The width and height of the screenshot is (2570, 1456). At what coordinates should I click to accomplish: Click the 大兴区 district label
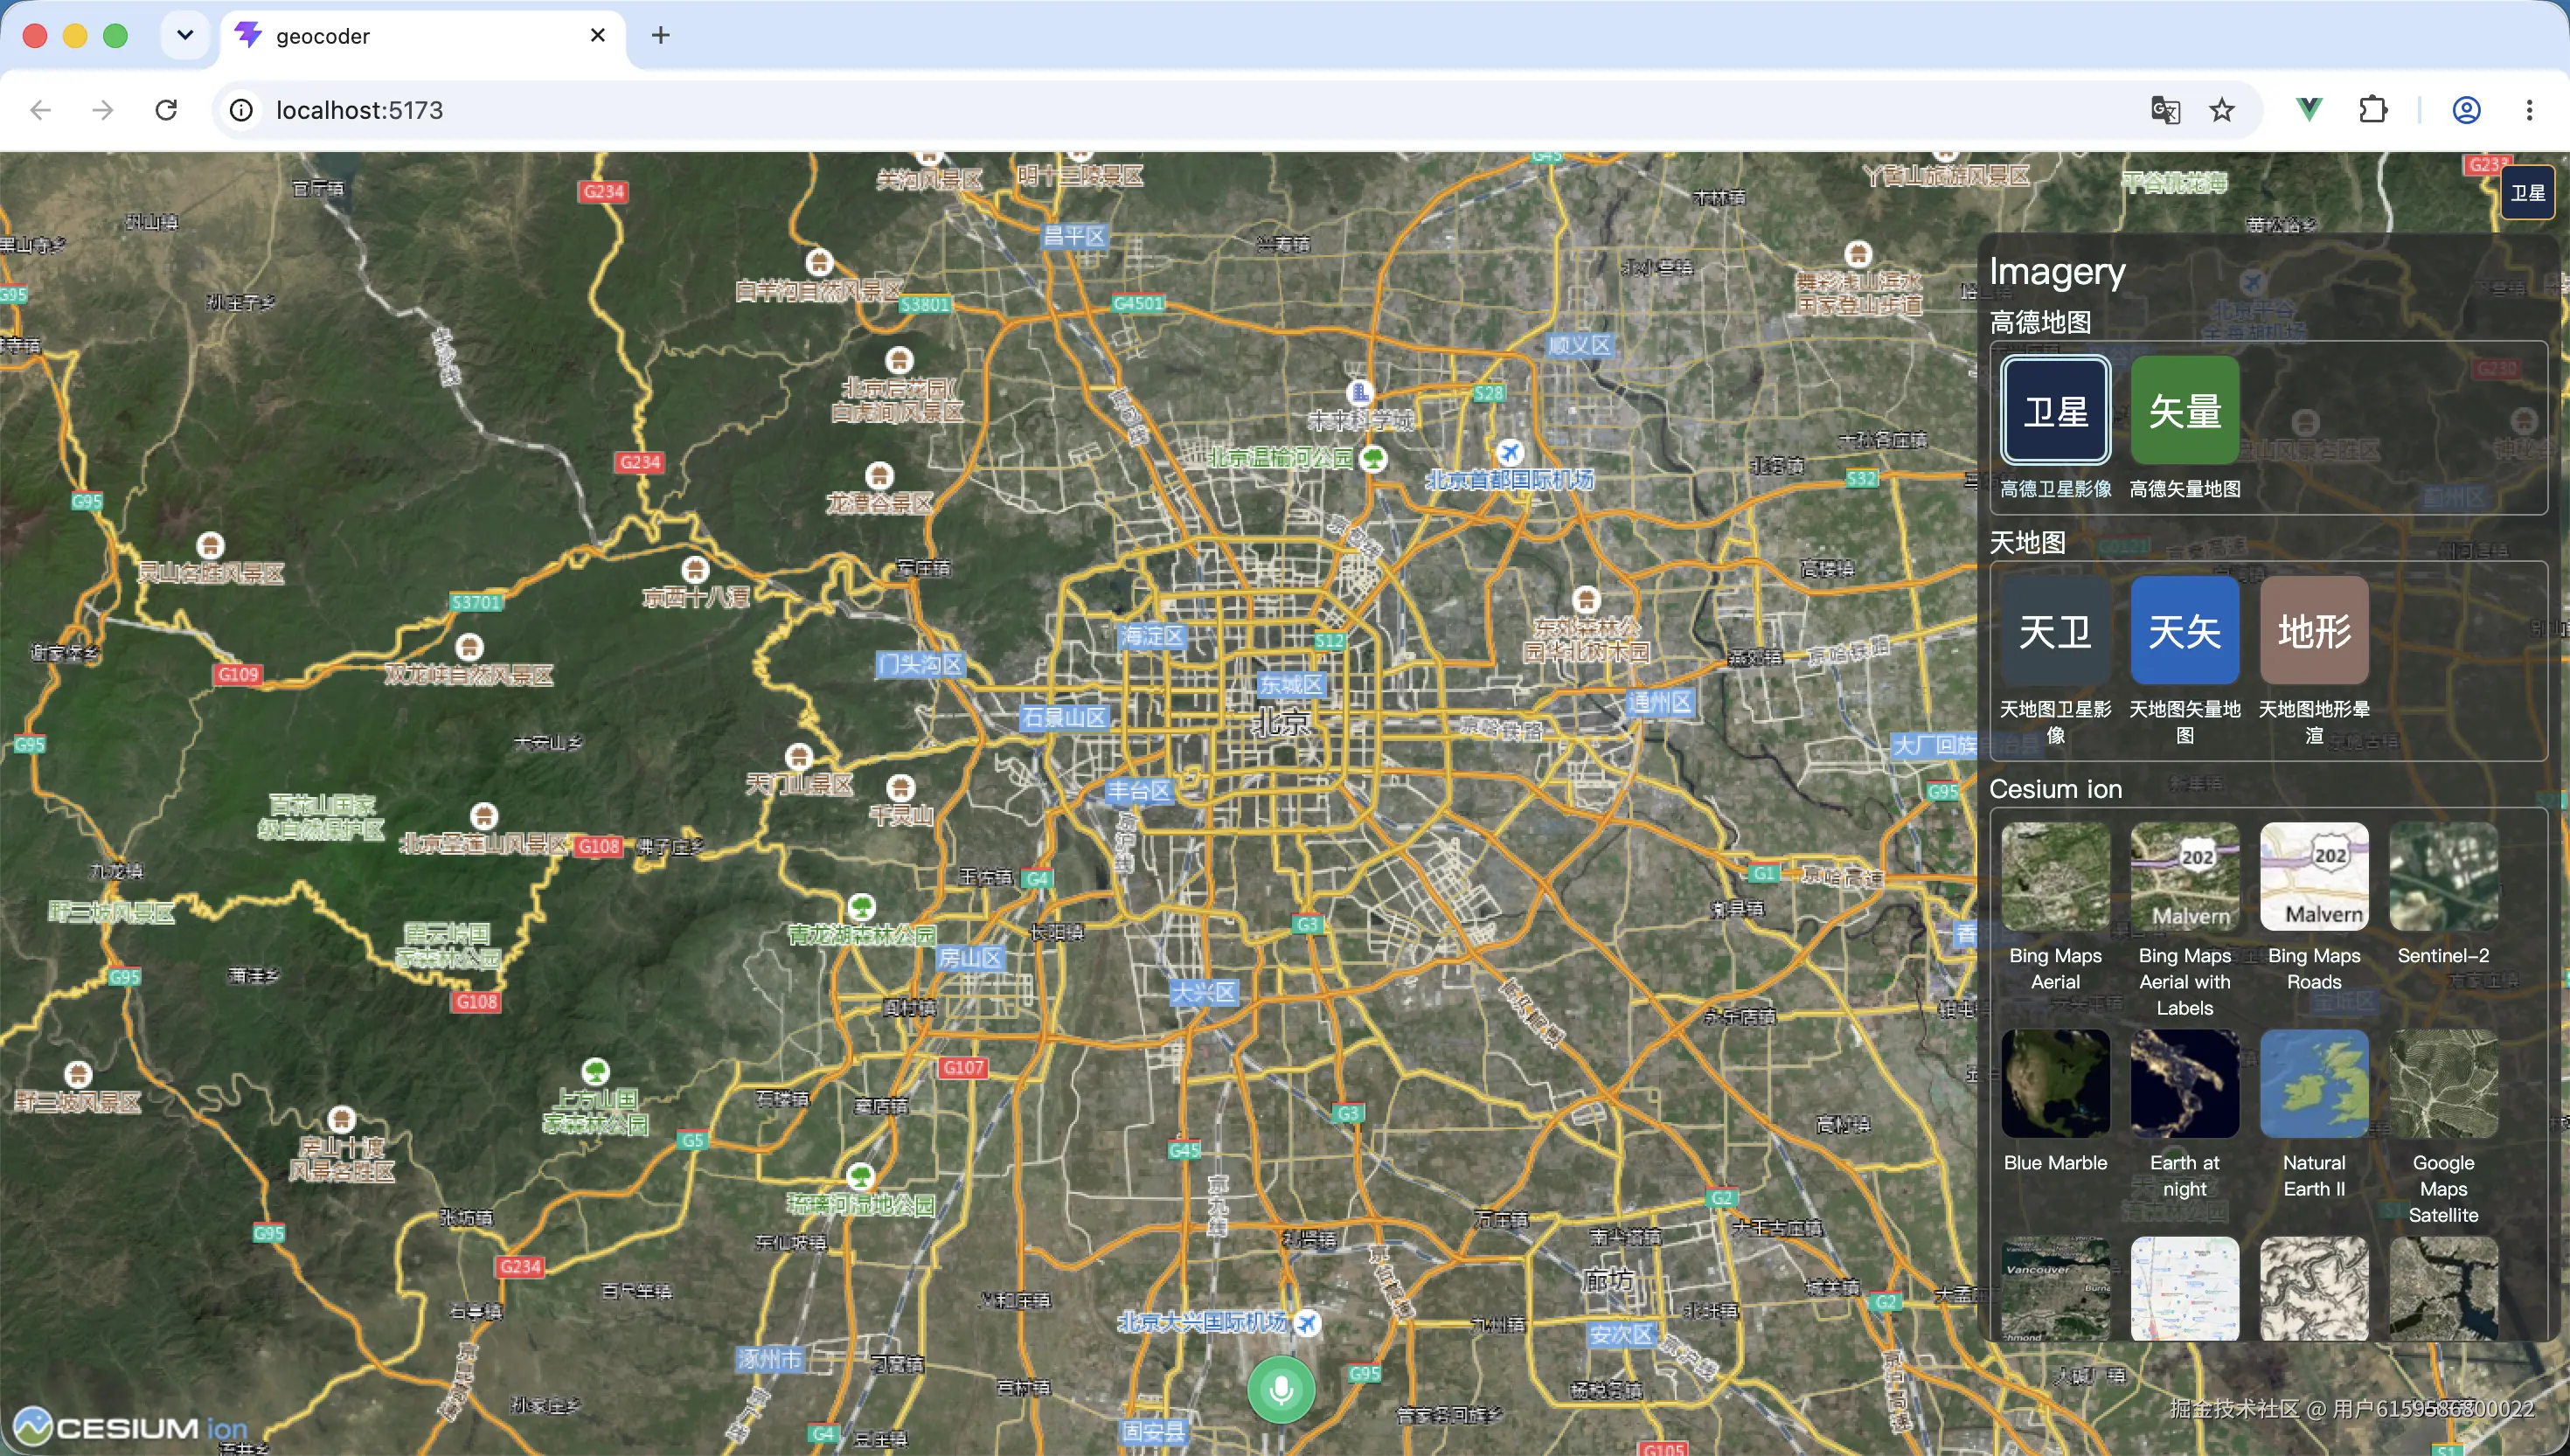tap(1204, 993)
